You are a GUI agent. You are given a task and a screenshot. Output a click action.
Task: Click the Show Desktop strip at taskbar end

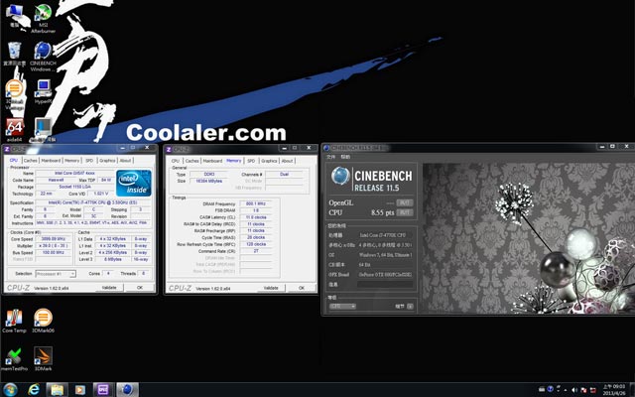[x=632, y=390]
